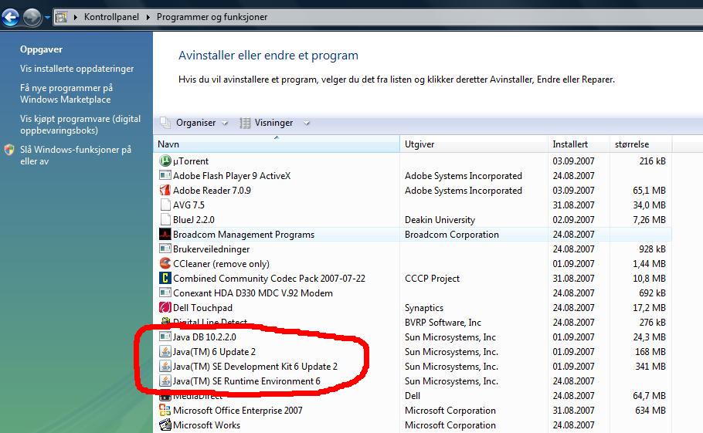Viewport: 703px width, 433px height.
Task: Select Adobe Reader 7.0.9 entry
Action: 212,191
